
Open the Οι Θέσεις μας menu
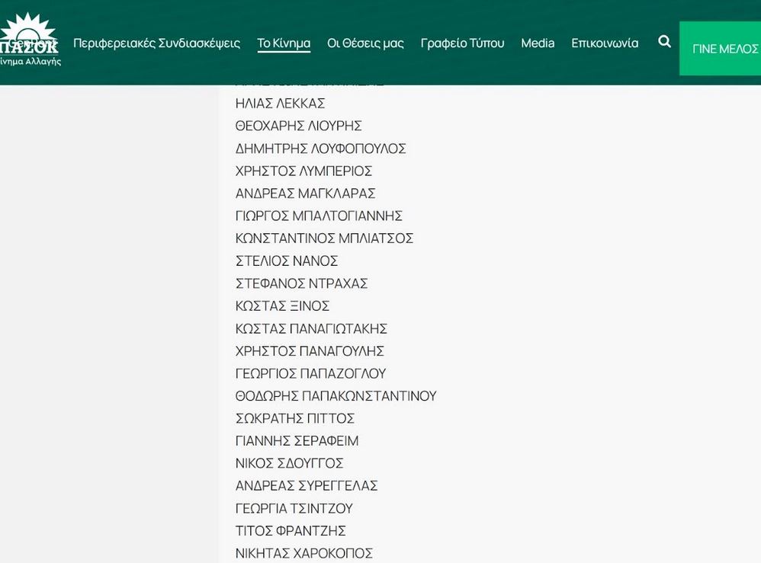click(365, 43)
